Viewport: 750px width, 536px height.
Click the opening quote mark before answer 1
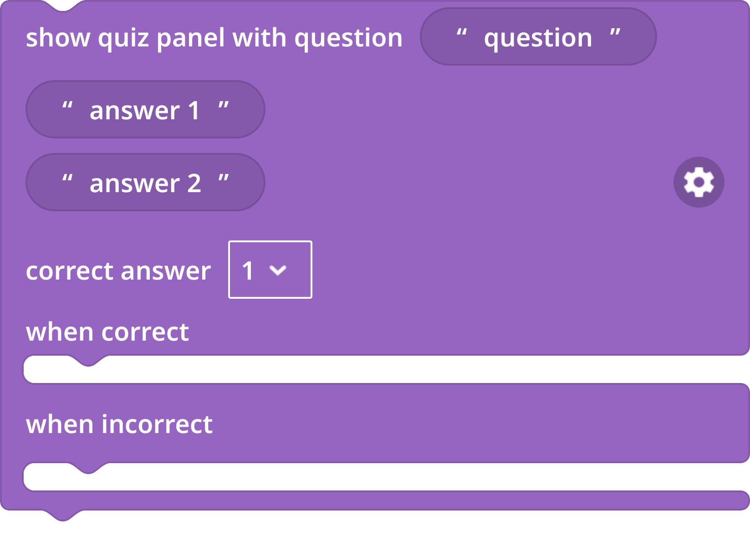pyautogui.click(x=67, y=106)
